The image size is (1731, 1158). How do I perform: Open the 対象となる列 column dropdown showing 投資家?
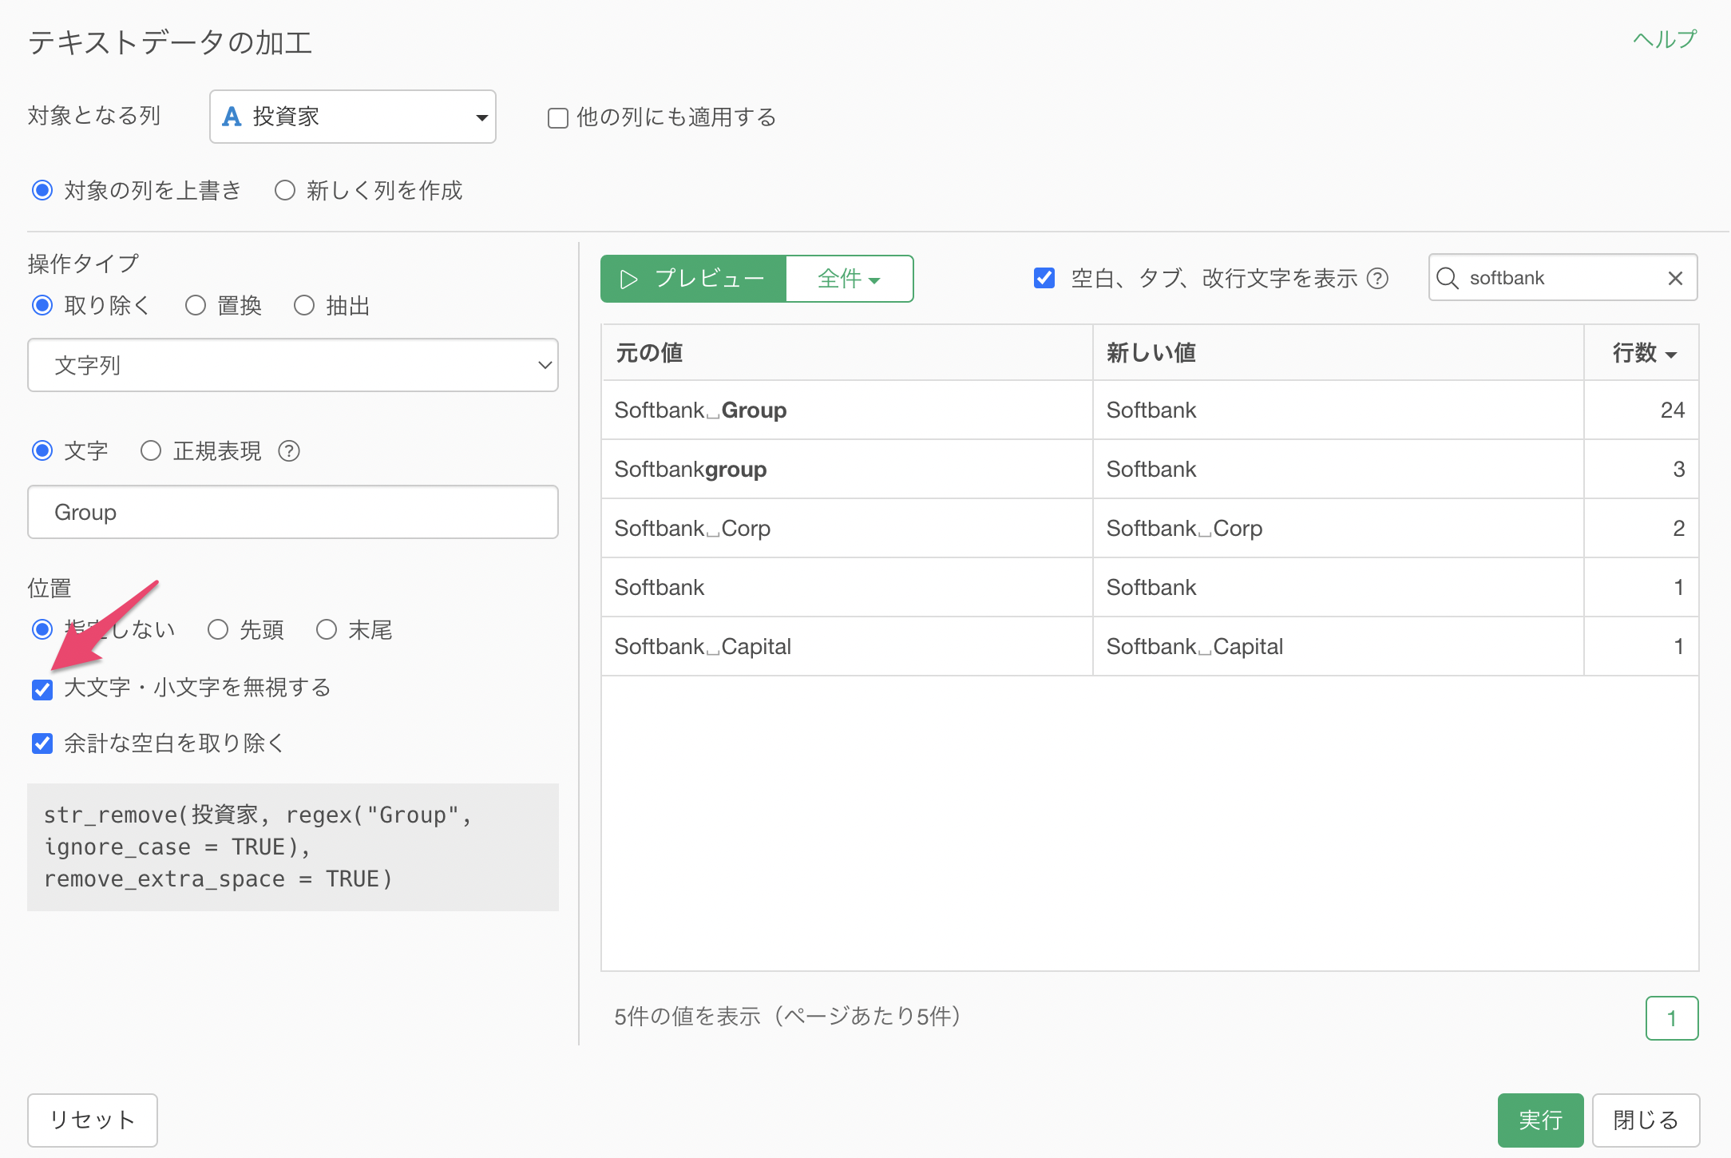coord(352,117)
